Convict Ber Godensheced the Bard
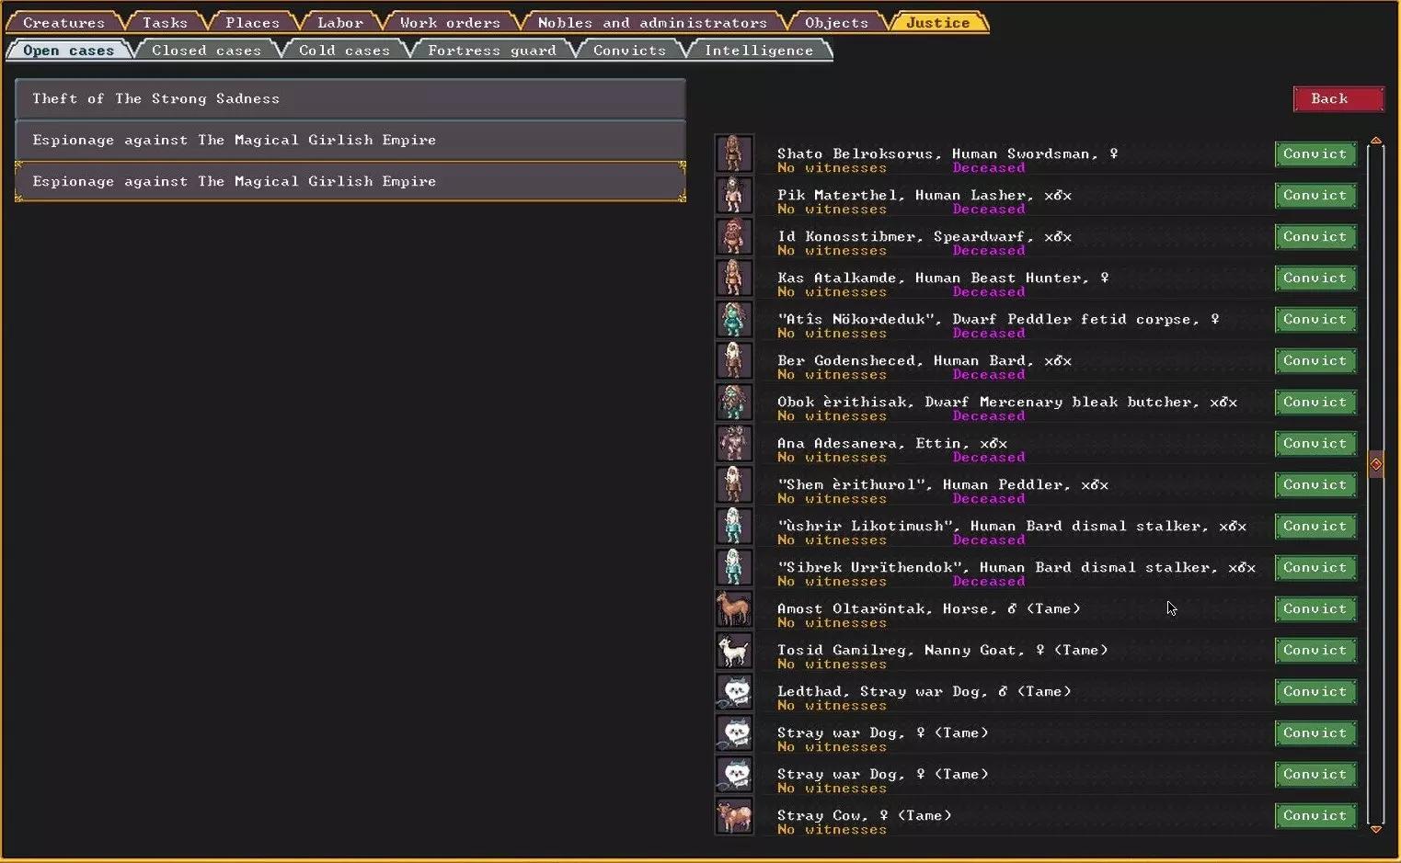Image resolution: width=1401 pixels, height=863 pixels. coord(1315,361)
